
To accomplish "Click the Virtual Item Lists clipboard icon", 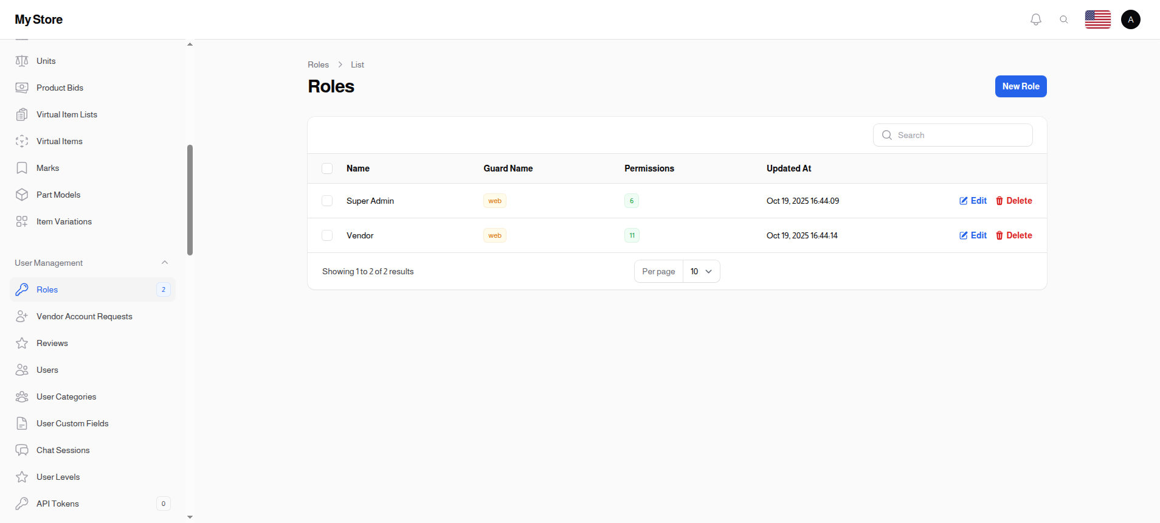I will [x=22, y=114].
